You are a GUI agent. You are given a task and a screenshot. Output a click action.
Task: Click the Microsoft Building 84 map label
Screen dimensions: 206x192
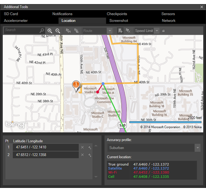click(x=129, y=39)
